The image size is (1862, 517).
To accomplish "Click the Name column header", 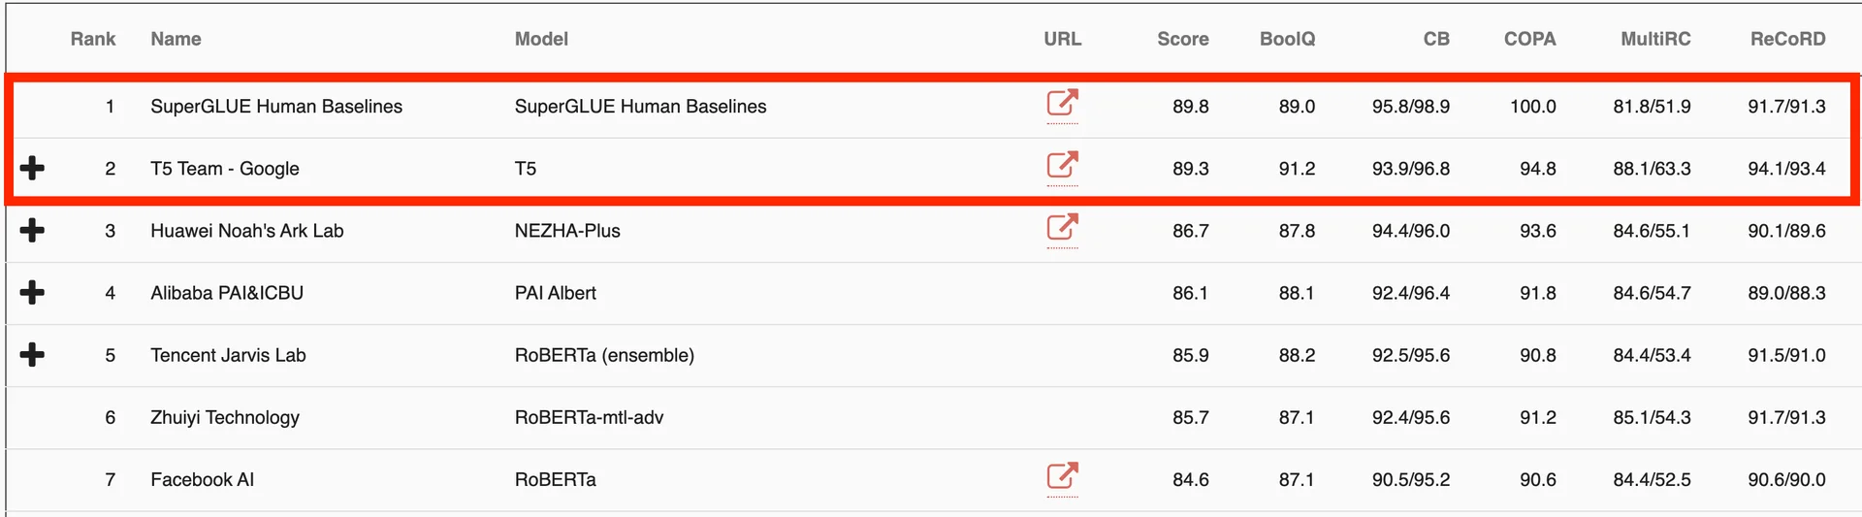I will (176, 39).
